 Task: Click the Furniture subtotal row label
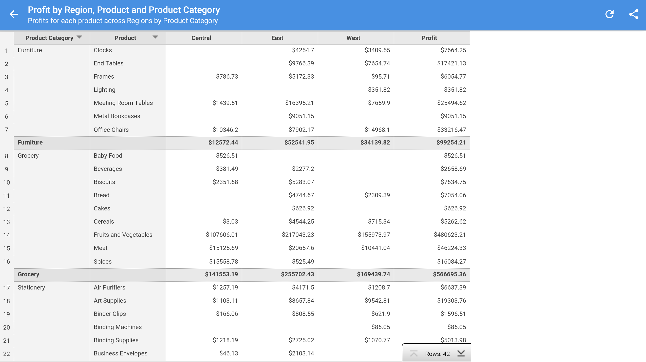coord(30,142)
